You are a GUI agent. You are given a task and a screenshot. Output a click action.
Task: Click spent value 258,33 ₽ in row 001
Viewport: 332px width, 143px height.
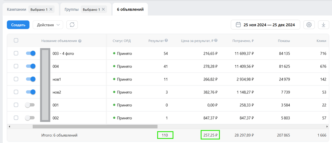coord(246,105)
